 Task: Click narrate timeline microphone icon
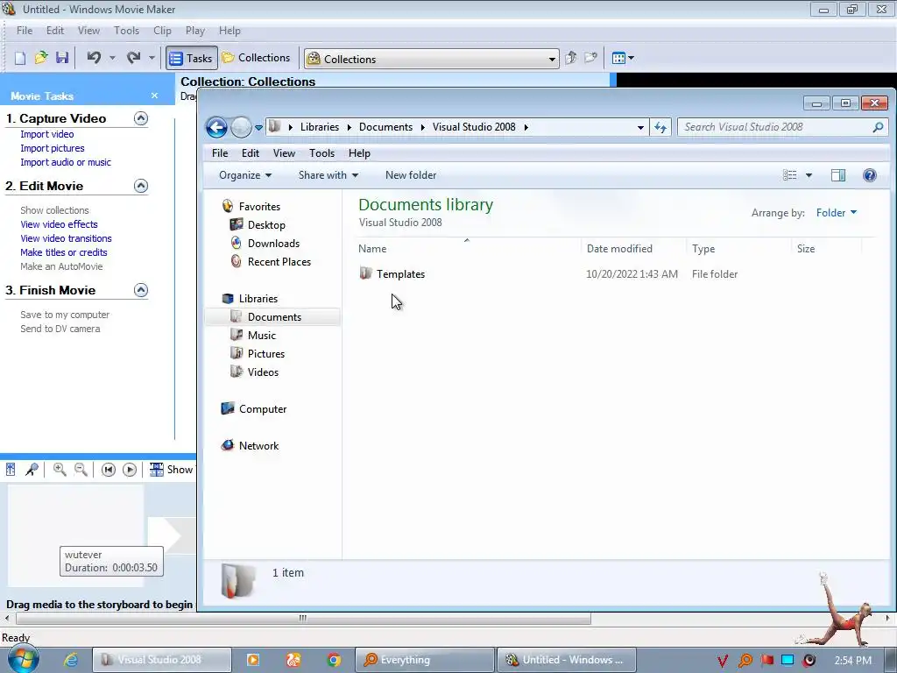click(x=32, y=470)
